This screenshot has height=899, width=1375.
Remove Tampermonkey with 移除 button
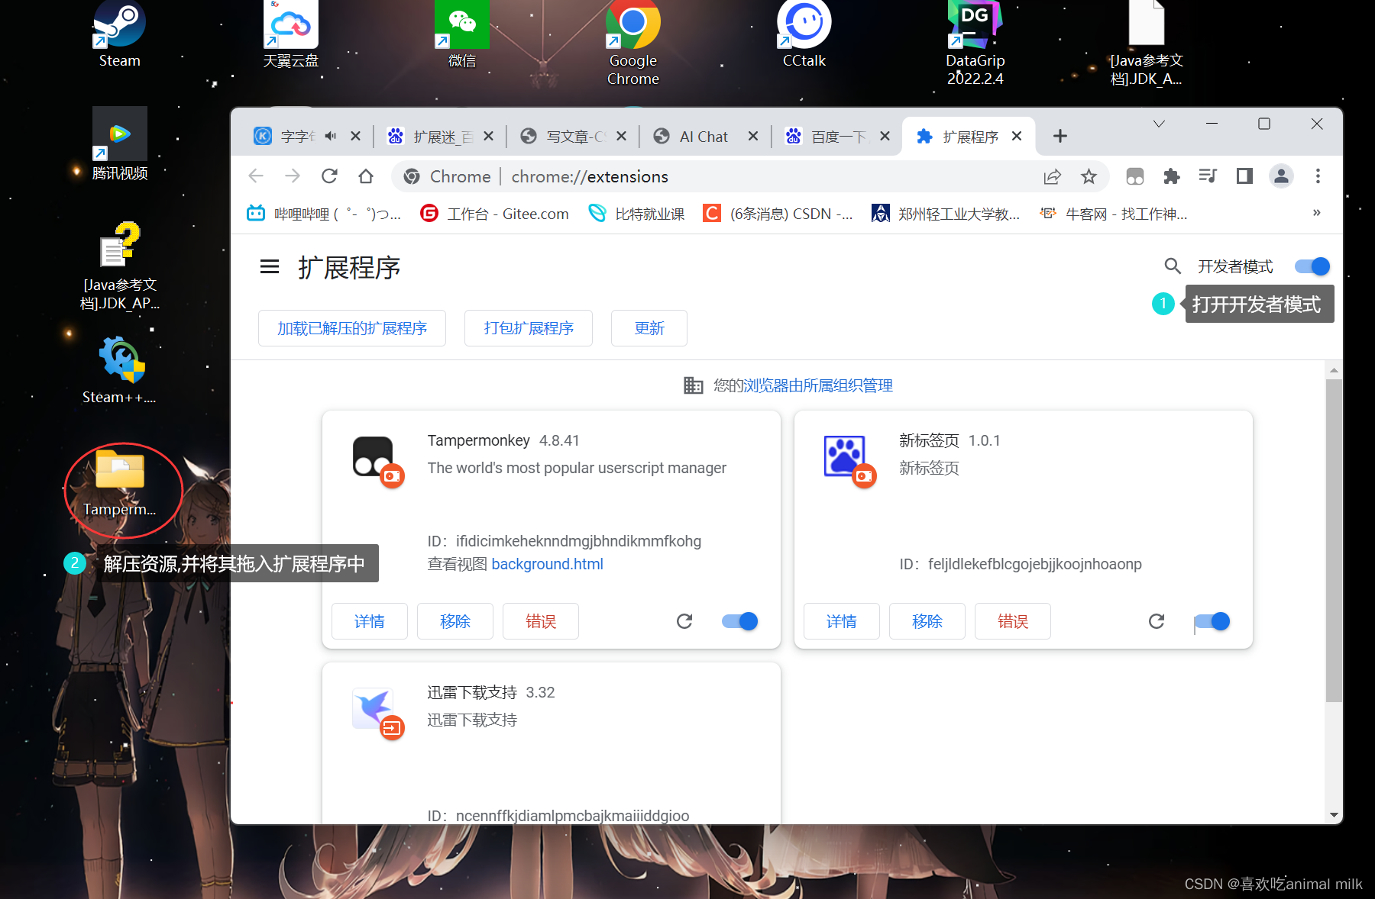tap(455, 621)
